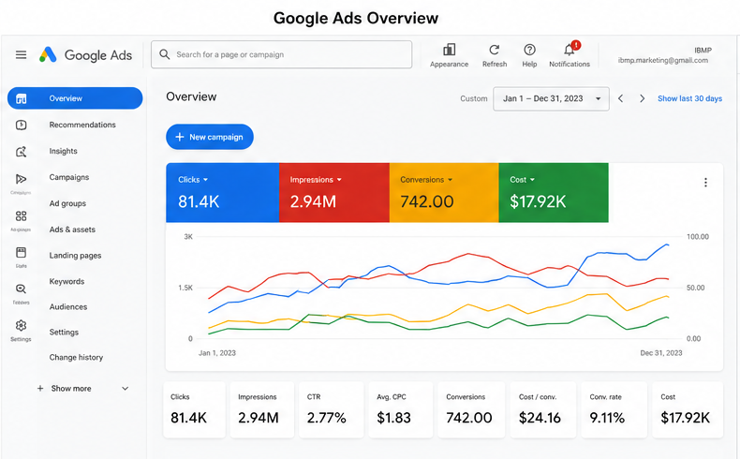This screenshot has width=740, height=459.
Task: Click the search magnifier icon
Action: click(x=164, y=54)
